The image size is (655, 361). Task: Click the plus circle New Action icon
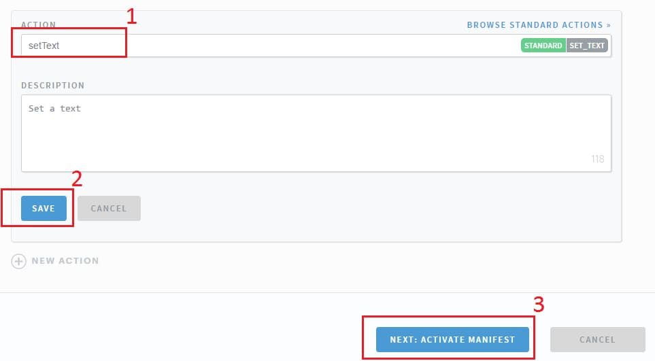18,261
